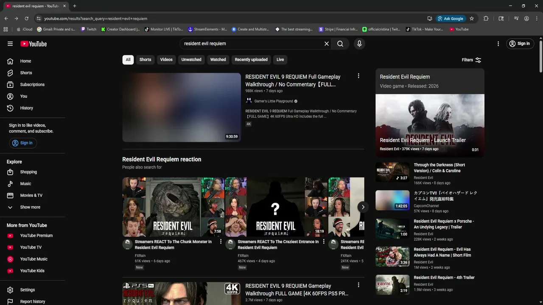This screenshot has height=305, width=543.
Task: Open Chrome extensions puzzle icon
Action: pos(486,19)
